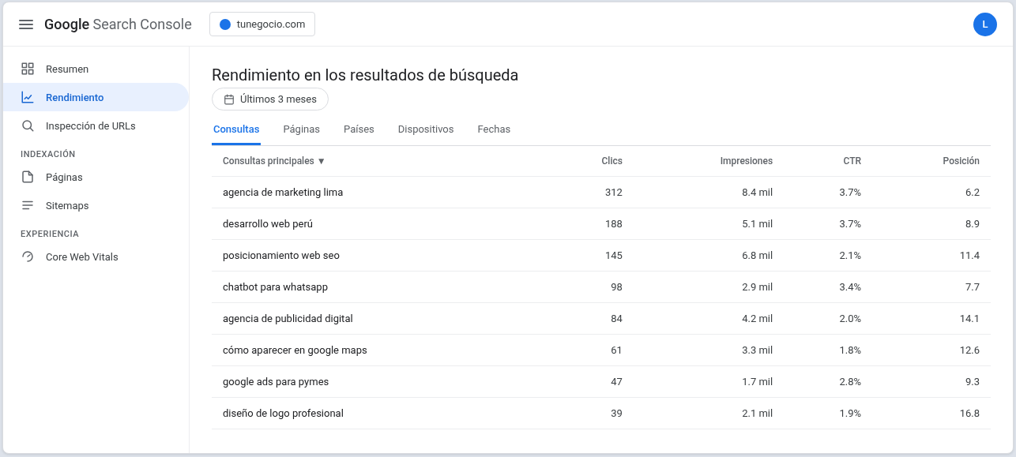This screenshot has width=1016, height=457.
Task: Open the hamburger main menu
Action: (x=26, y=24)
